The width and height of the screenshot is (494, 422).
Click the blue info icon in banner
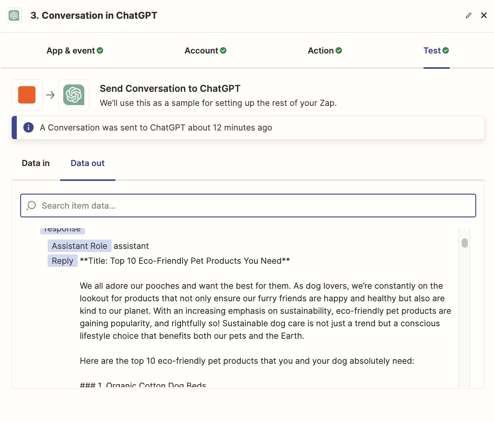28,127
